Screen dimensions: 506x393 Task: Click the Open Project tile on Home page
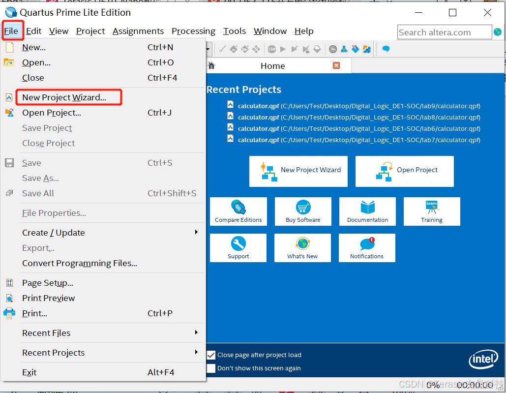[x=404, y=171]
